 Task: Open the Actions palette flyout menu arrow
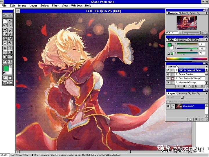pos(206,67)
